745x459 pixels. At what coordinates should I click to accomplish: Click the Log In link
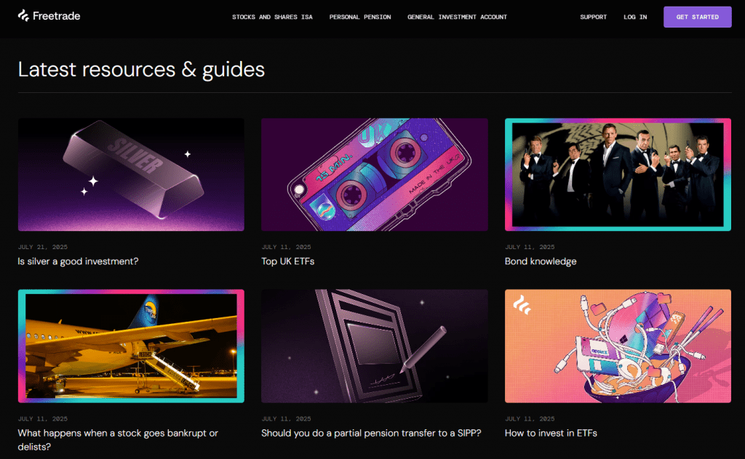pos(635,17)
